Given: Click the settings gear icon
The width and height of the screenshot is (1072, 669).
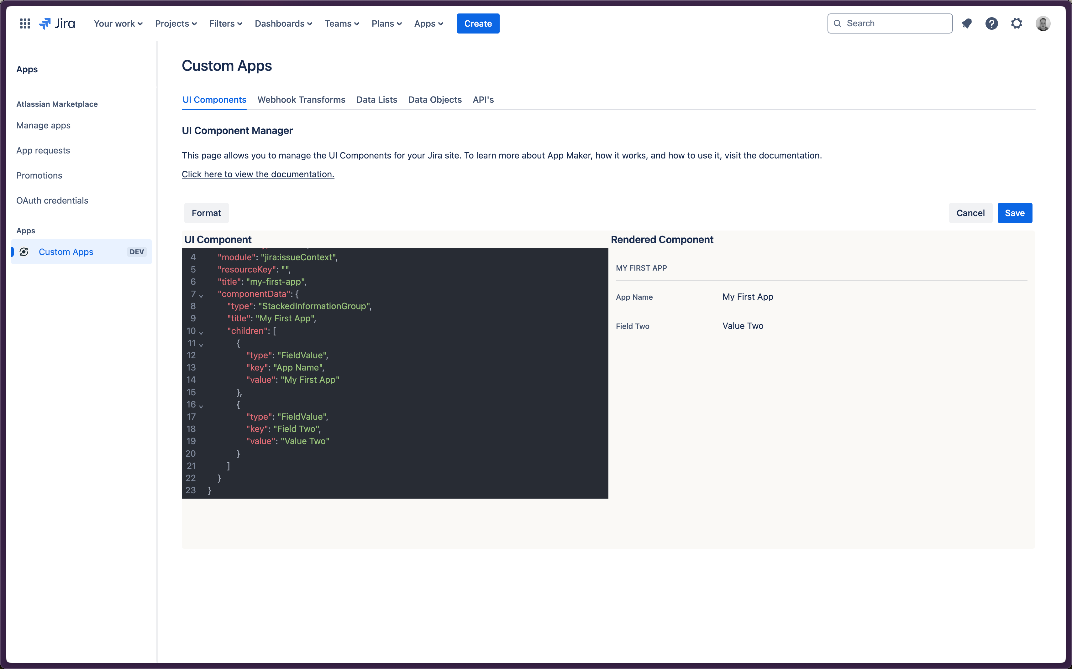Looking at the screenshot, I should tap(1017, 23).
